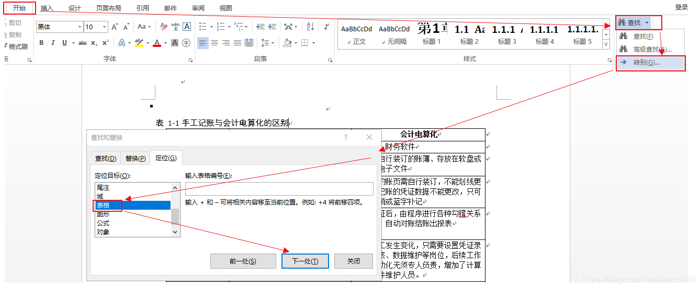The height and width of the screenshot is (289, 700).
Task: Open line spacing dropdown
Action: pos(267,43)
